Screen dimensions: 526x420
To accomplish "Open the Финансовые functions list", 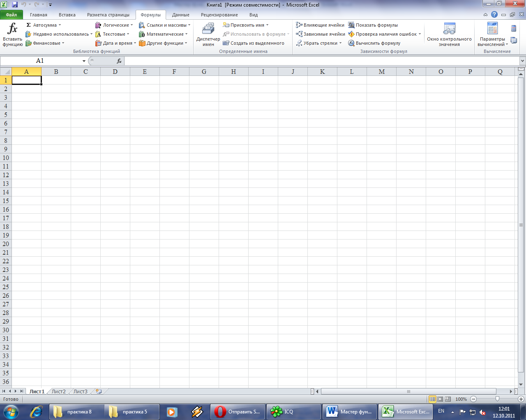I will 45,43.
